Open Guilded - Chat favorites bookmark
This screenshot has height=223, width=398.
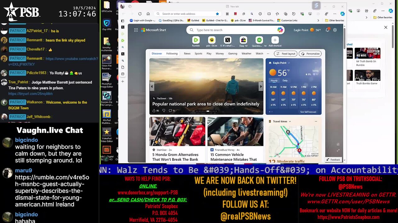[x=215, y=20]
